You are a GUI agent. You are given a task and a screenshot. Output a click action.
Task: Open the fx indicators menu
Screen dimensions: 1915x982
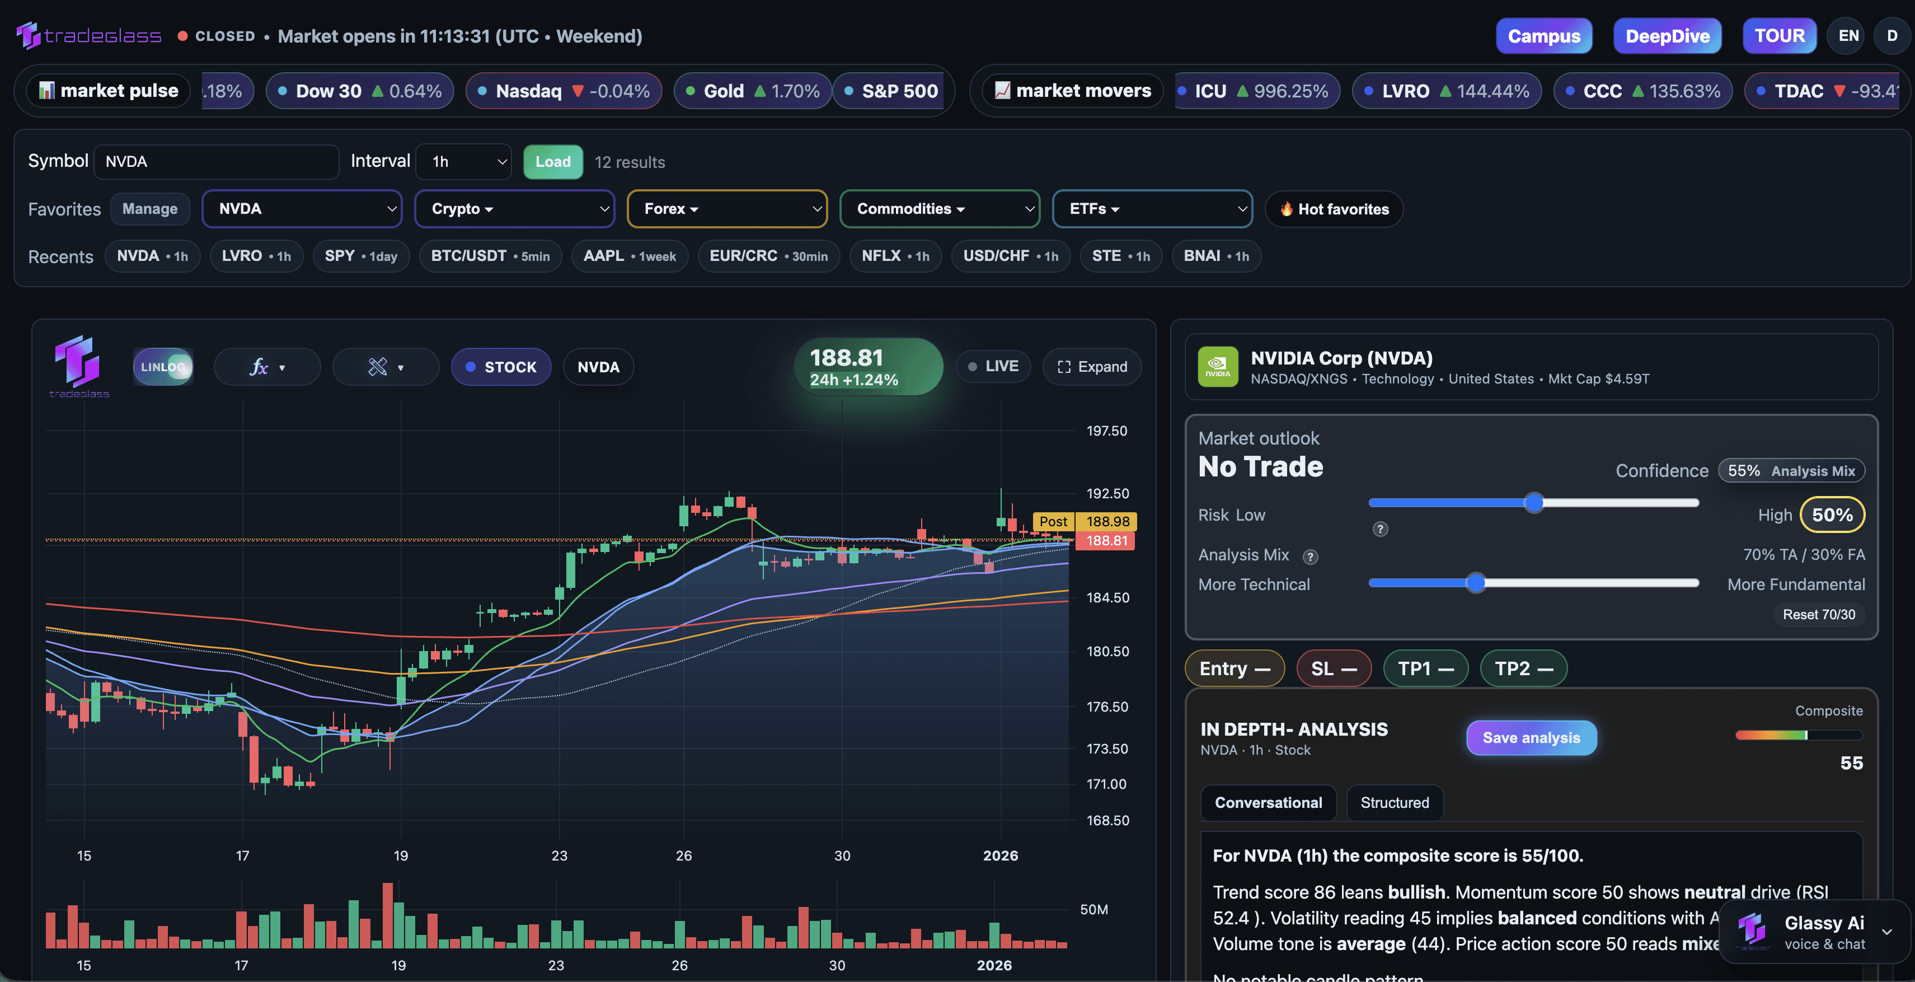click(x=267, y=367)
